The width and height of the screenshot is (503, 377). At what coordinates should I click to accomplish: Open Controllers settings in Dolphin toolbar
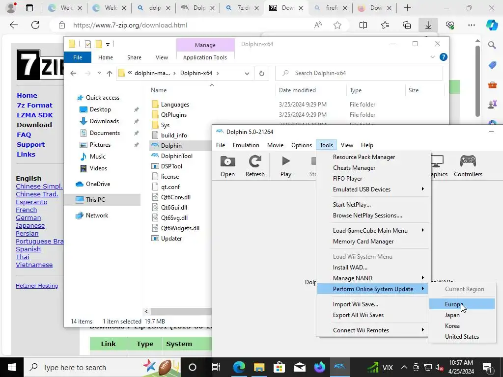tap(468, 166)
